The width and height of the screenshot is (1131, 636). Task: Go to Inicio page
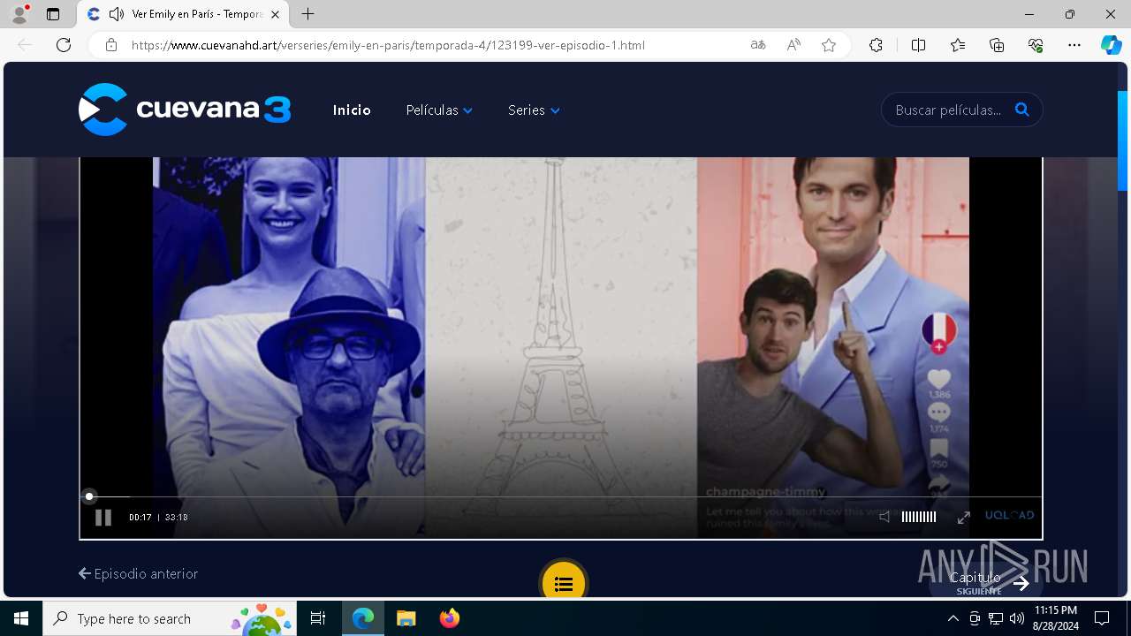[352, 110]
